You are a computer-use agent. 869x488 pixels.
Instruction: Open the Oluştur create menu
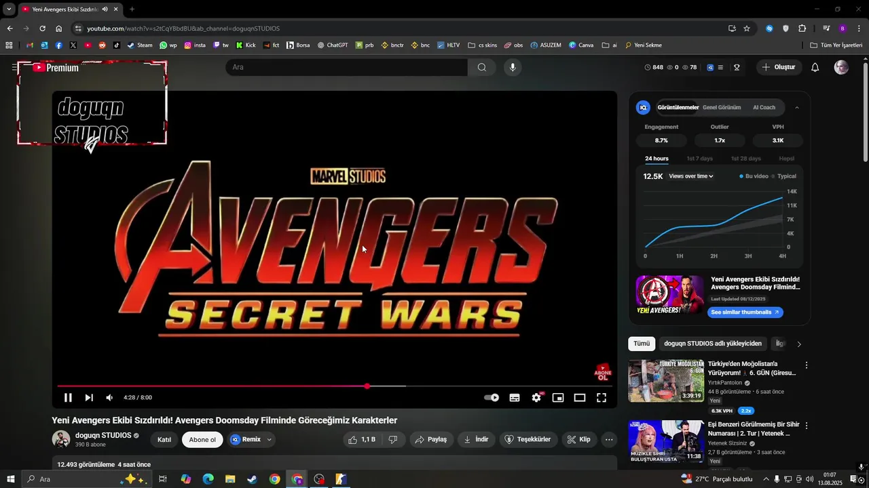(x=778, y=67)
